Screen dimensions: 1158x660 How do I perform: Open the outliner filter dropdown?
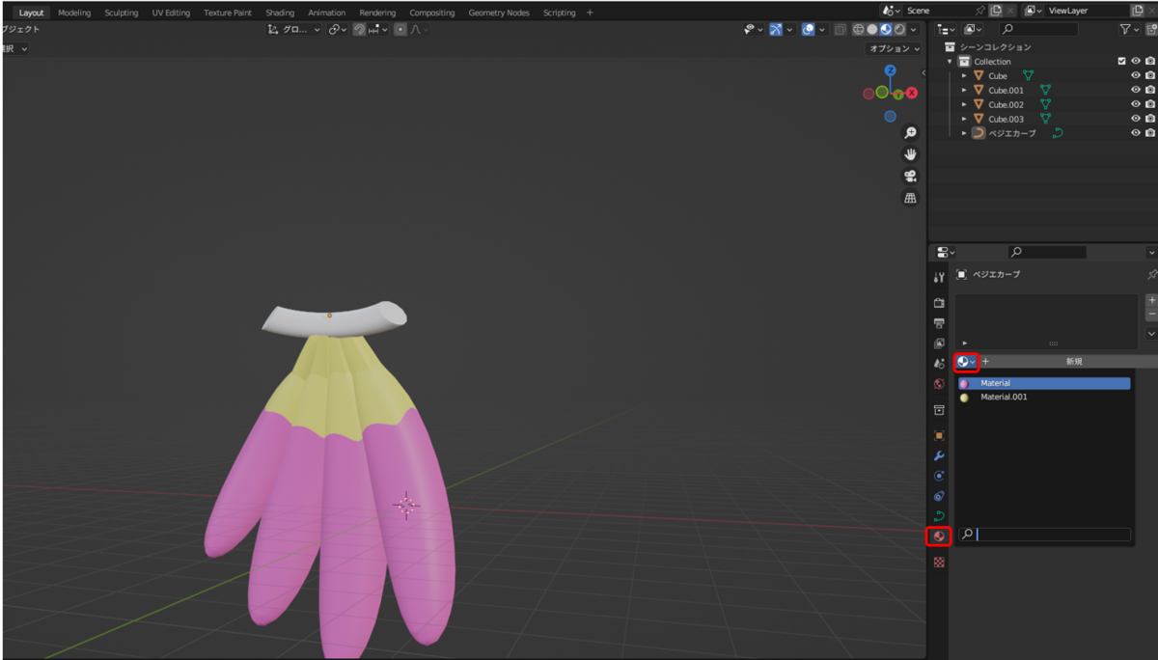tap(1128, 30)
